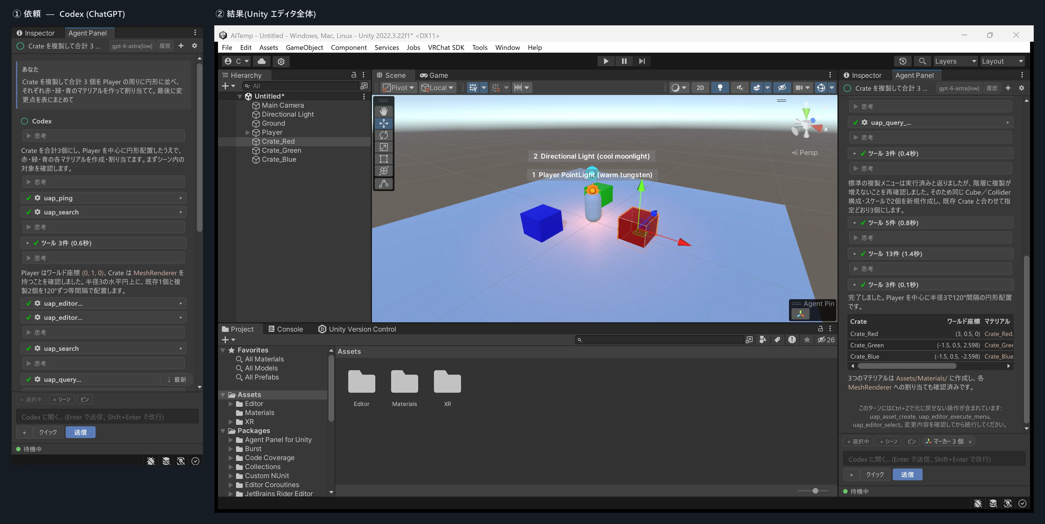Open the Local handle rotation dropdown

437,88
